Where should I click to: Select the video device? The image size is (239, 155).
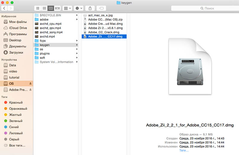[16, 71]
